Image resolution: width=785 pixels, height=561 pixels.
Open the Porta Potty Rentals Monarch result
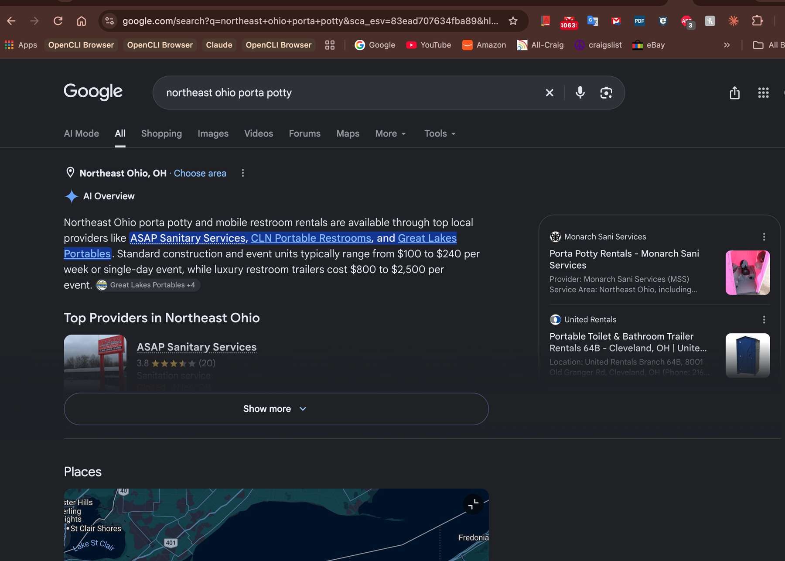pos(624,259)
